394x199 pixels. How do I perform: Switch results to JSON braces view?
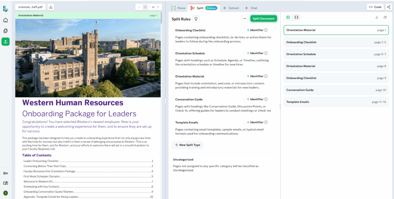point(296,17)
